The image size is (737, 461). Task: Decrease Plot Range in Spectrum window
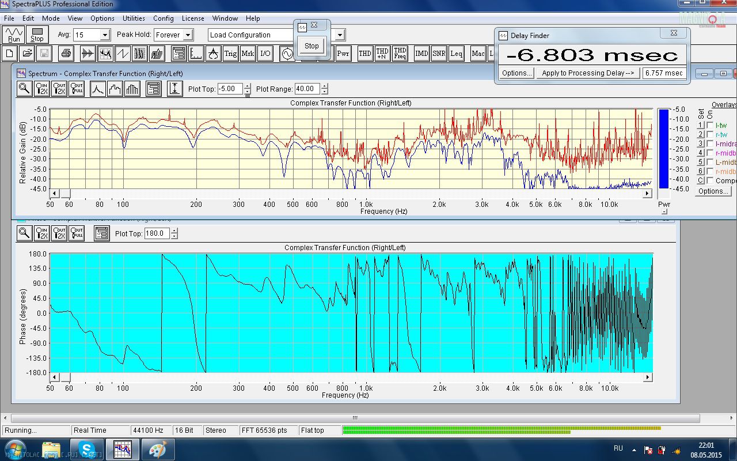coord(325,92)
